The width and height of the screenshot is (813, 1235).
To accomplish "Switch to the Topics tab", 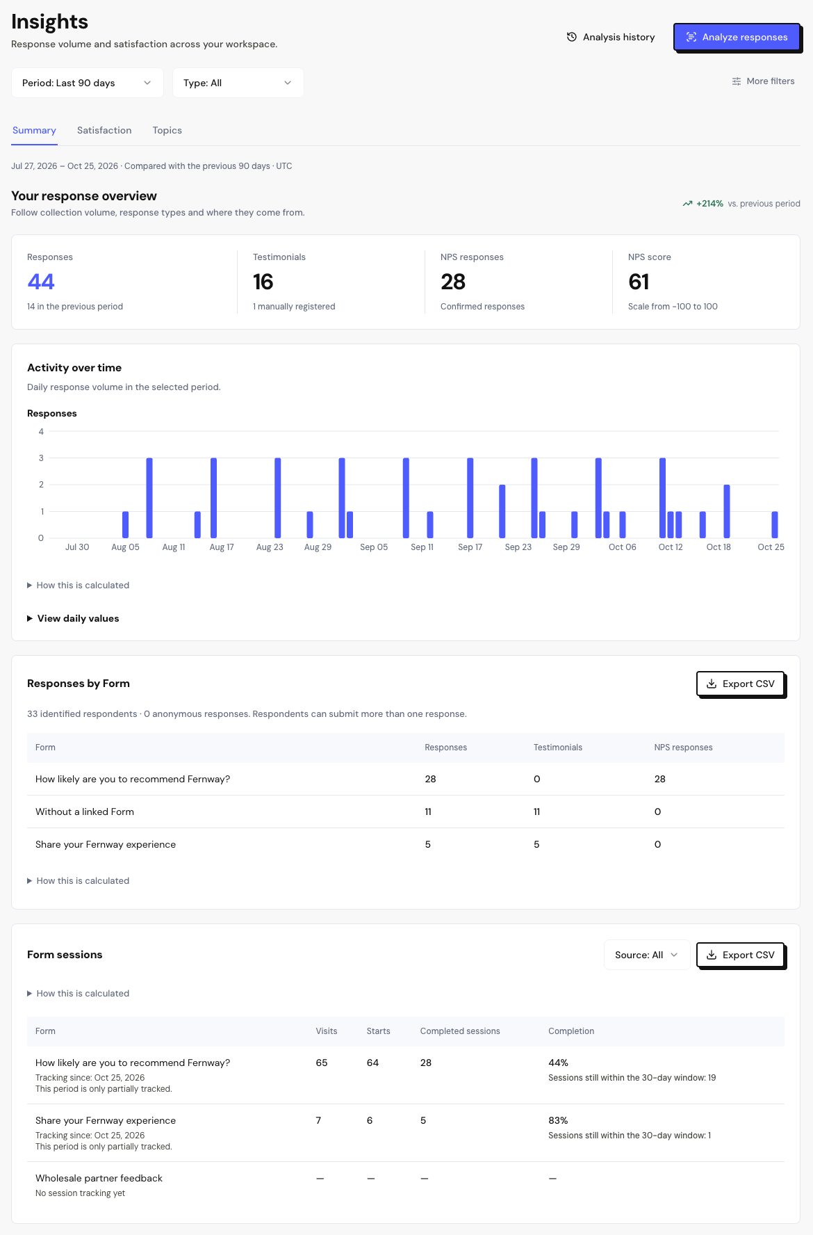I will (167, 131).
